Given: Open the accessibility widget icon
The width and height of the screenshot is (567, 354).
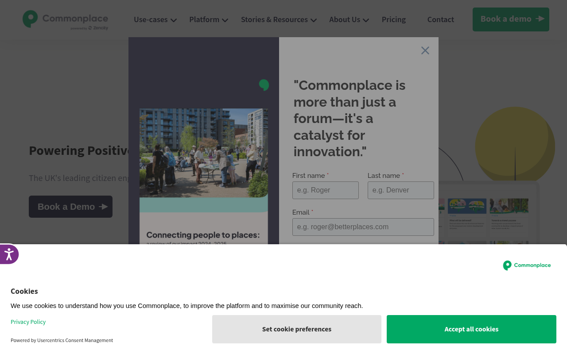Looking at the screenshot, I should click(9, 254).
